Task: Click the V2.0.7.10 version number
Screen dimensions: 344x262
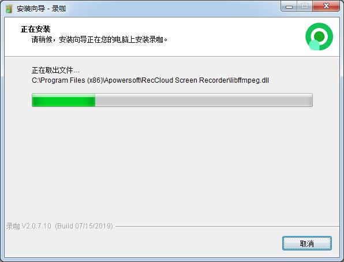Action: 36,226
